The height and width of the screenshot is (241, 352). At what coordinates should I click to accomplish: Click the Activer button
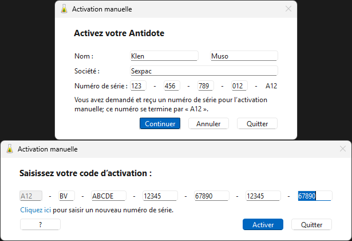click(x=263, y=224)
